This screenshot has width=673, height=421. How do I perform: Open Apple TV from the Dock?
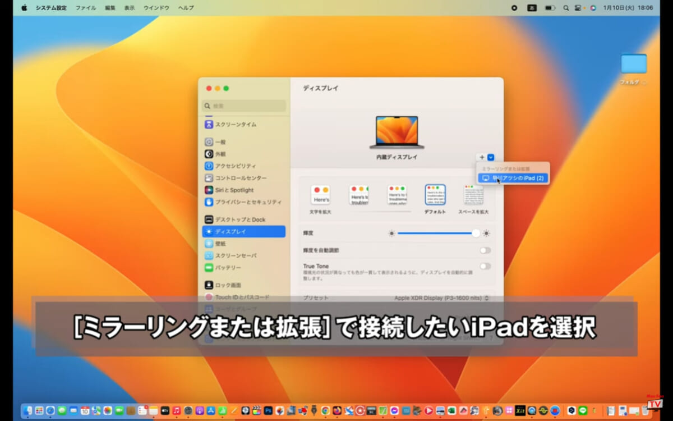coord(165,411)
